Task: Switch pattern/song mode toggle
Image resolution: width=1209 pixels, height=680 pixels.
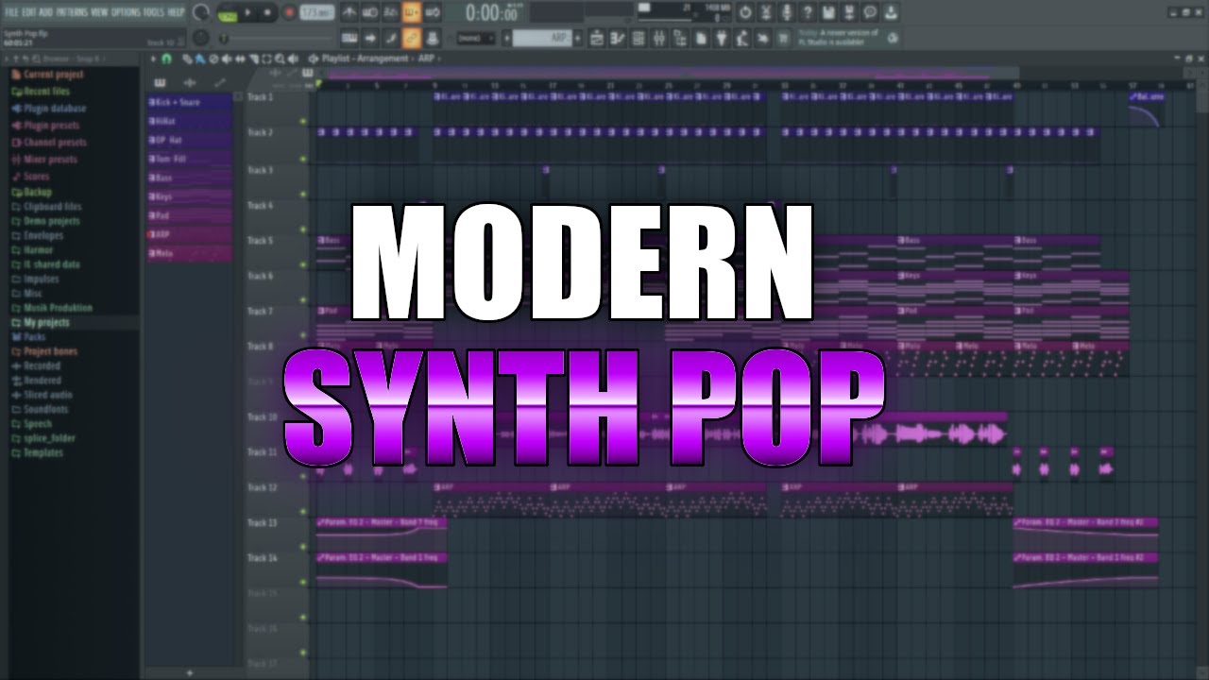Action: [228, 13]
